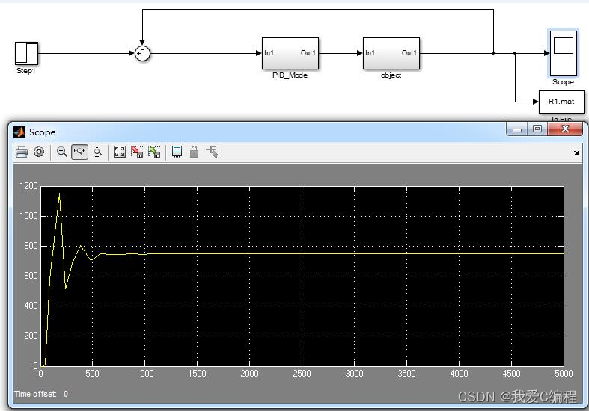Restore saved axes settings icon
The height and width of the screenshot is (411, 589).
coord(154,152)
